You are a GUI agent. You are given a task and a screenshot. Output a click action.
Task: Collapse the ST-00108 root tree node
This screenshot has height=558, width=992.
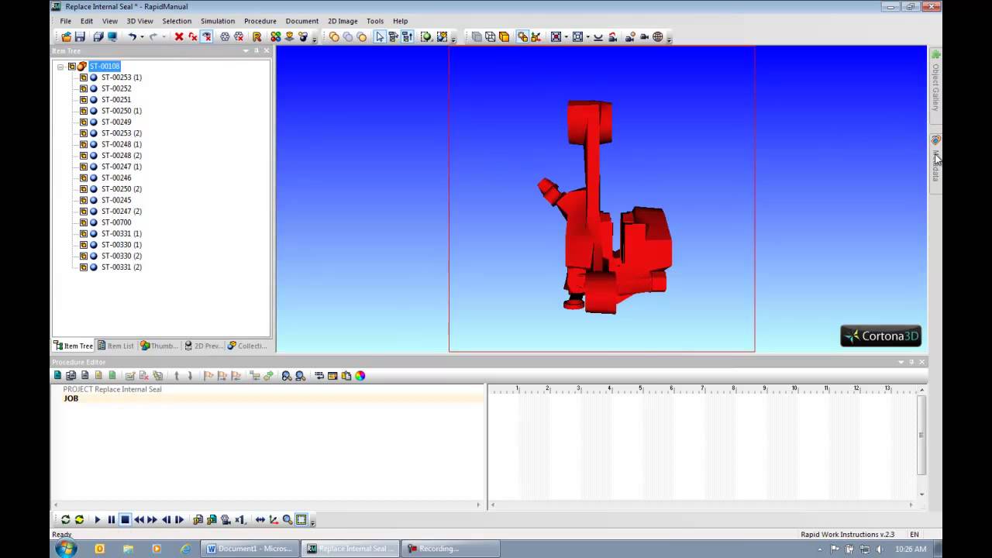pyautogui.click(x=60, y=67)
